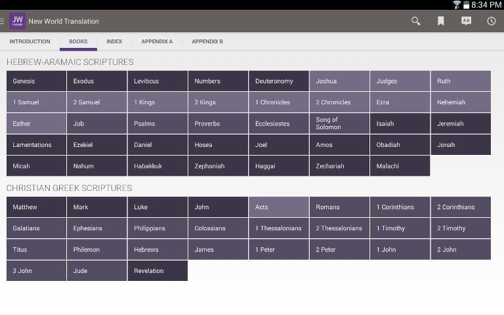
Task: Tap the JW Library logo icon
Action: (17, 21)
